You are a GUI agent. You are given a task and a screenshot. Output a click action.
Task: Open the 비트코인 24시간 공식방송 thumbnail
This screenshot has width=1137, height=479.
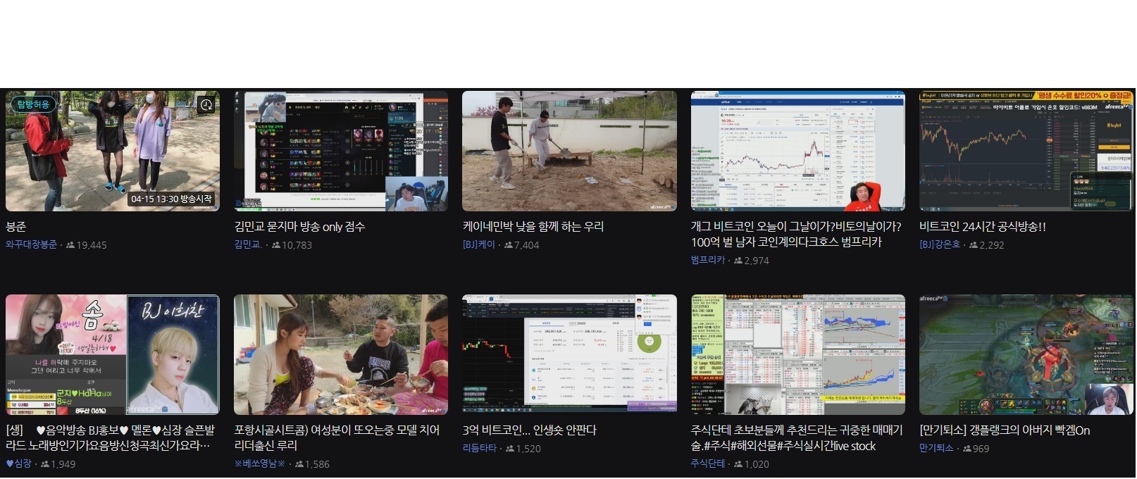click(x=1026, y=151)
